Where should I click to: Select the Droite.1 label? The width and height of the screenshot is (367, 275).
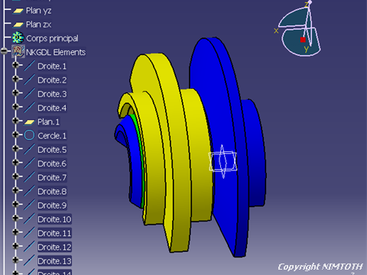52,66
